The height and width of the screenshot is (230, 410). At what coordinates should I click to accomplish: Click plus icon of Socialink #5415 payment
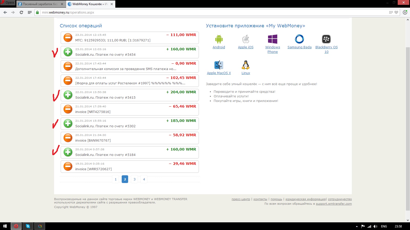point(68,95)
